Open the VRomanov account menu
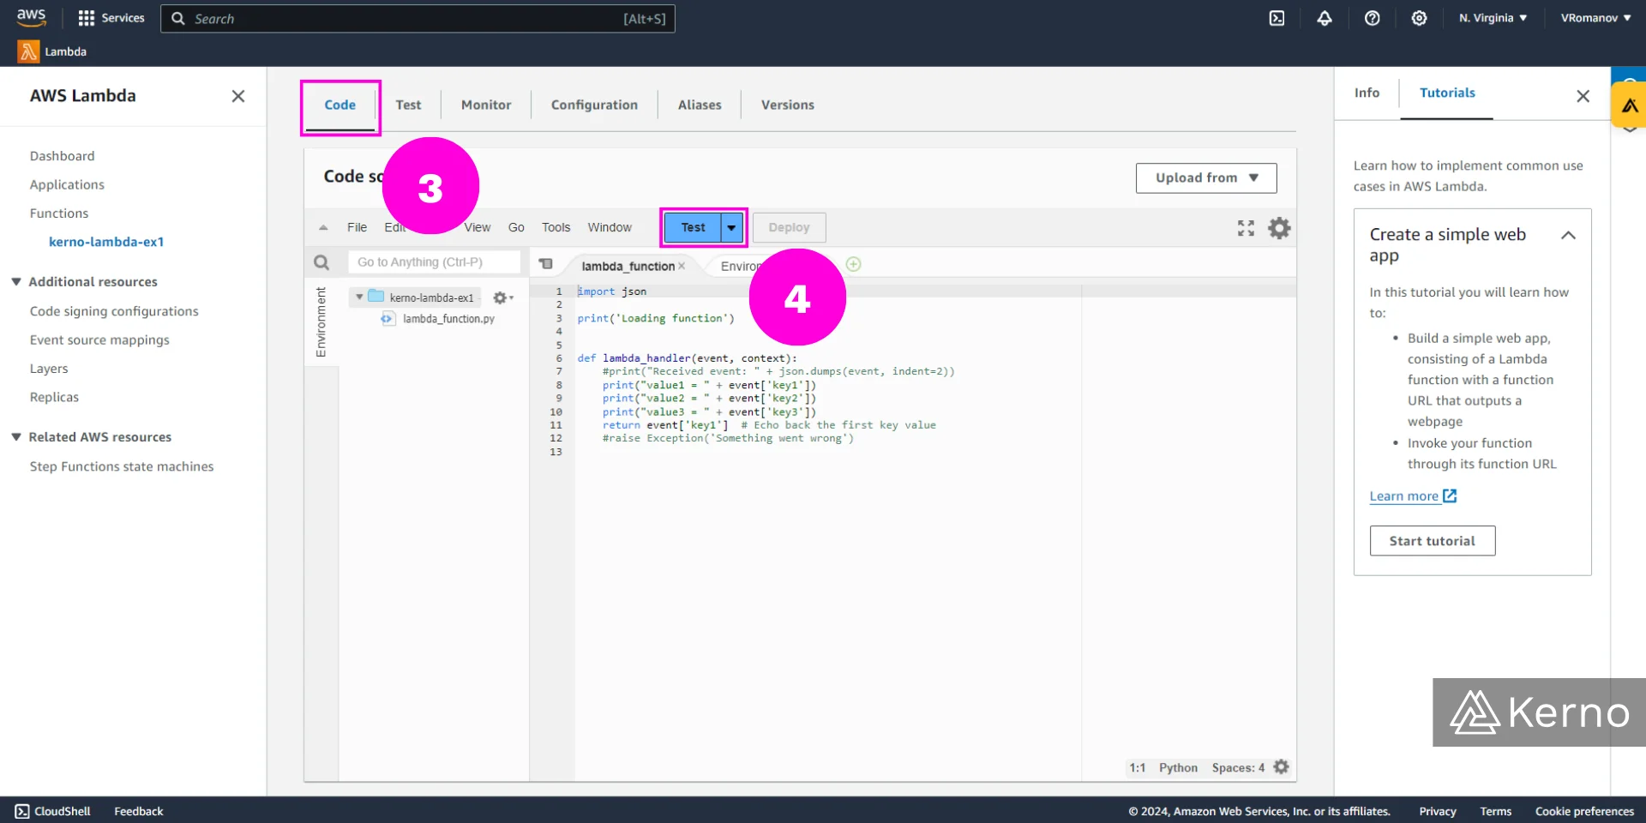The width and height of the screenshot is (1646, 823). (1595, 18)
